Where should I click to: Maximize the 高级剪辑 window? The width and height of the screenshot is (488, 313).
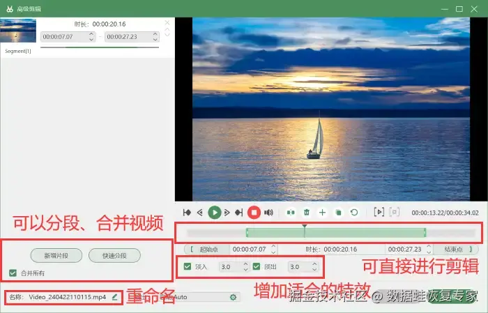point(459,9)
